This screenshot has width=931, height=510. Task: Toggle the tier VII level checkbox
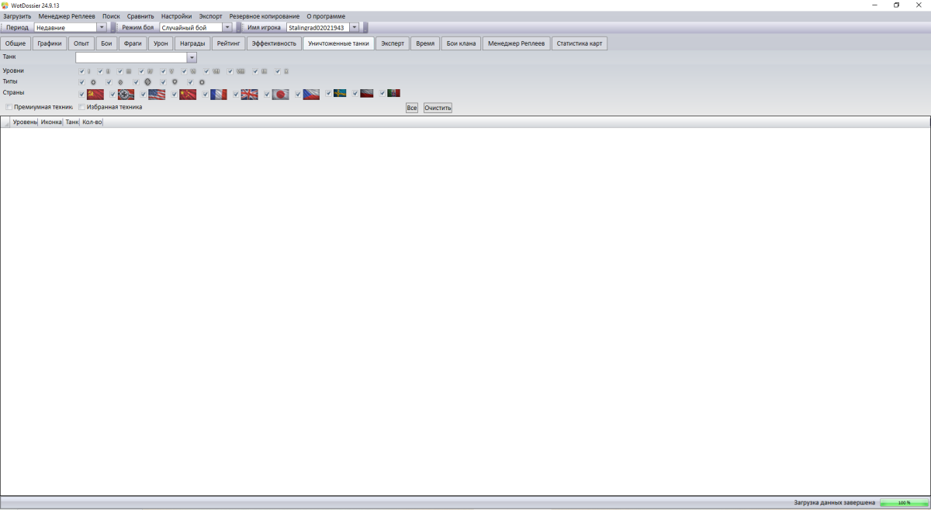coord(206,71)
